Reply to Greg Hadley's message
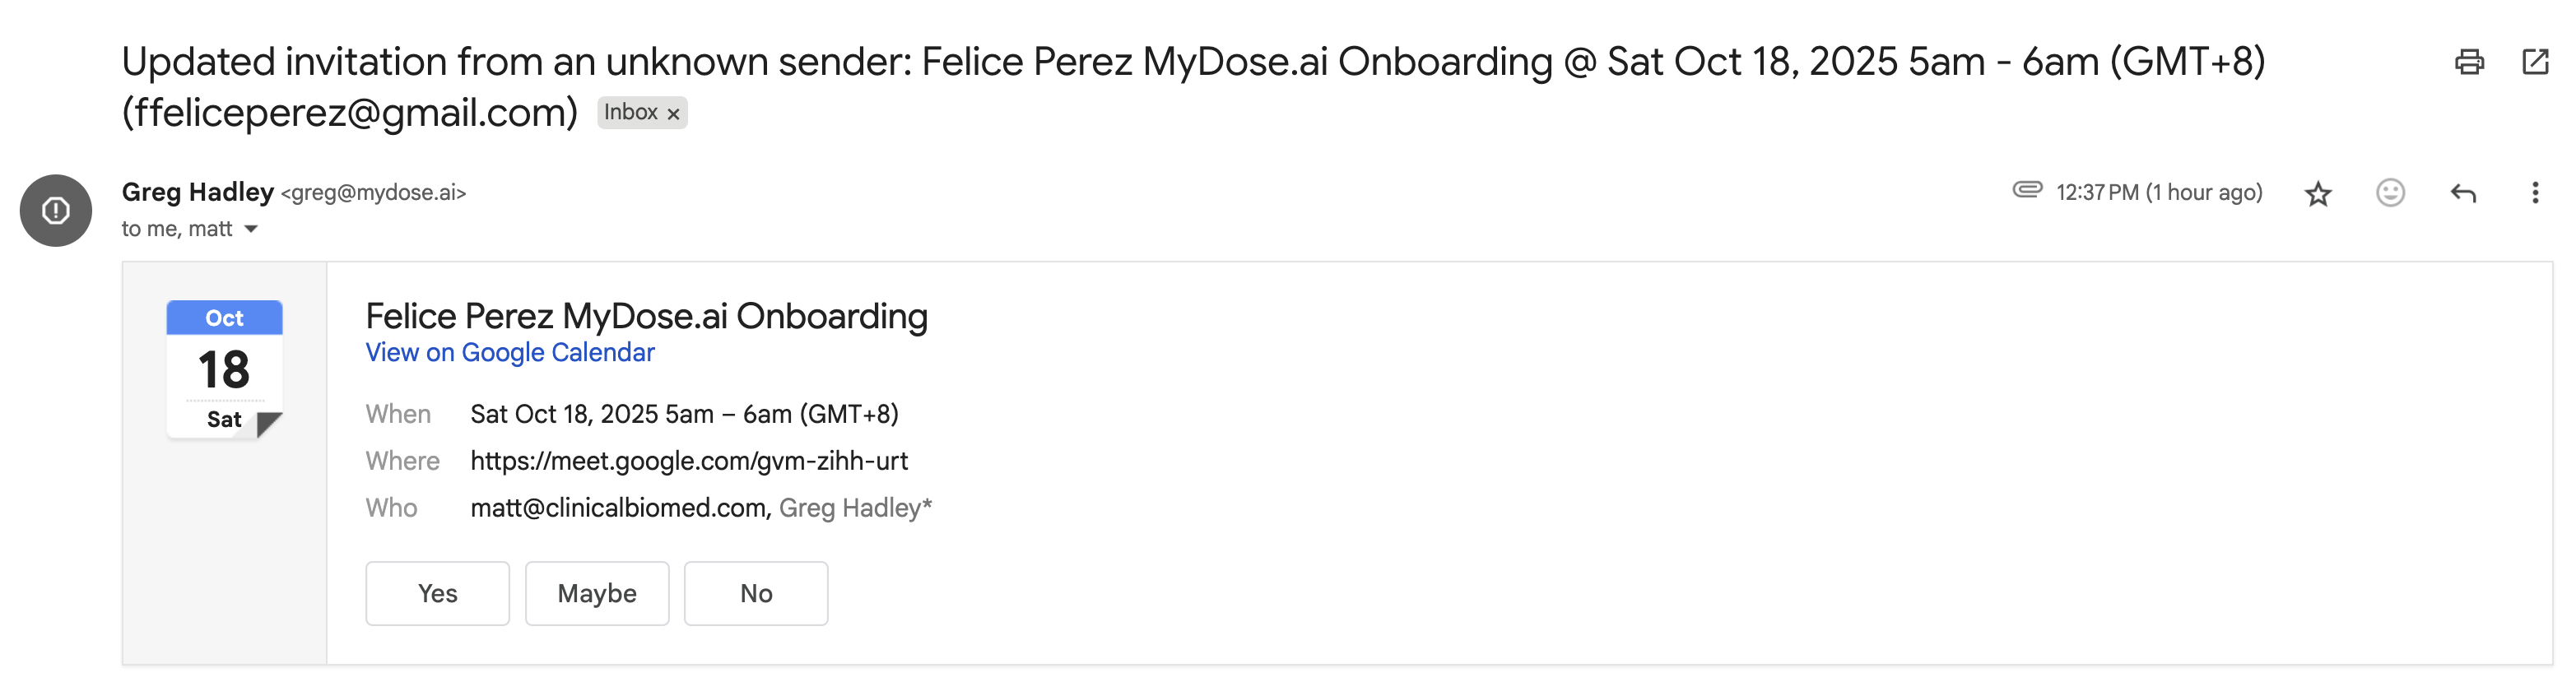 point(2463,193)
